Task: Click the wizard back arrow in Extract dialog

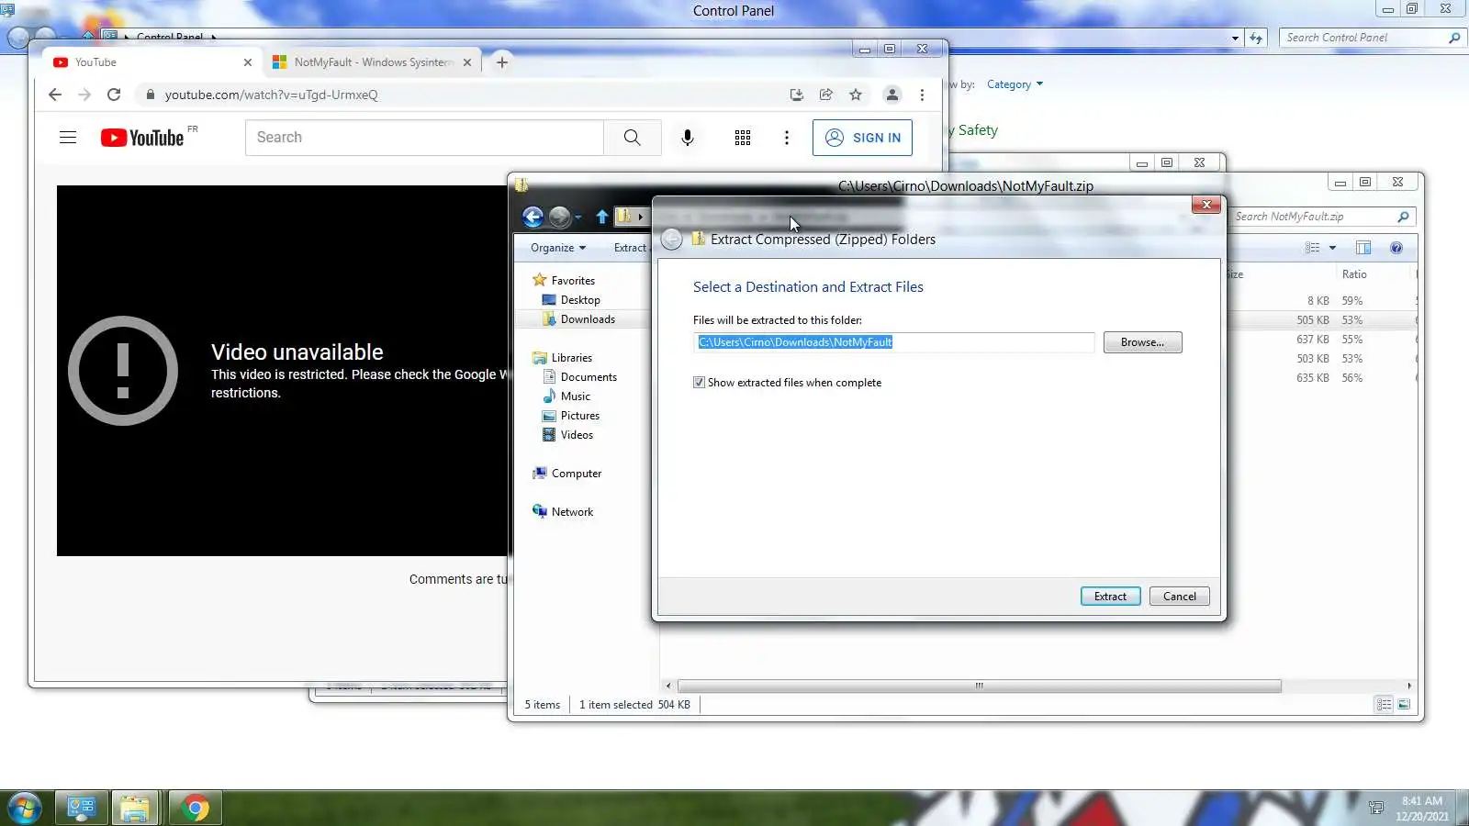Action: point(672,240)
